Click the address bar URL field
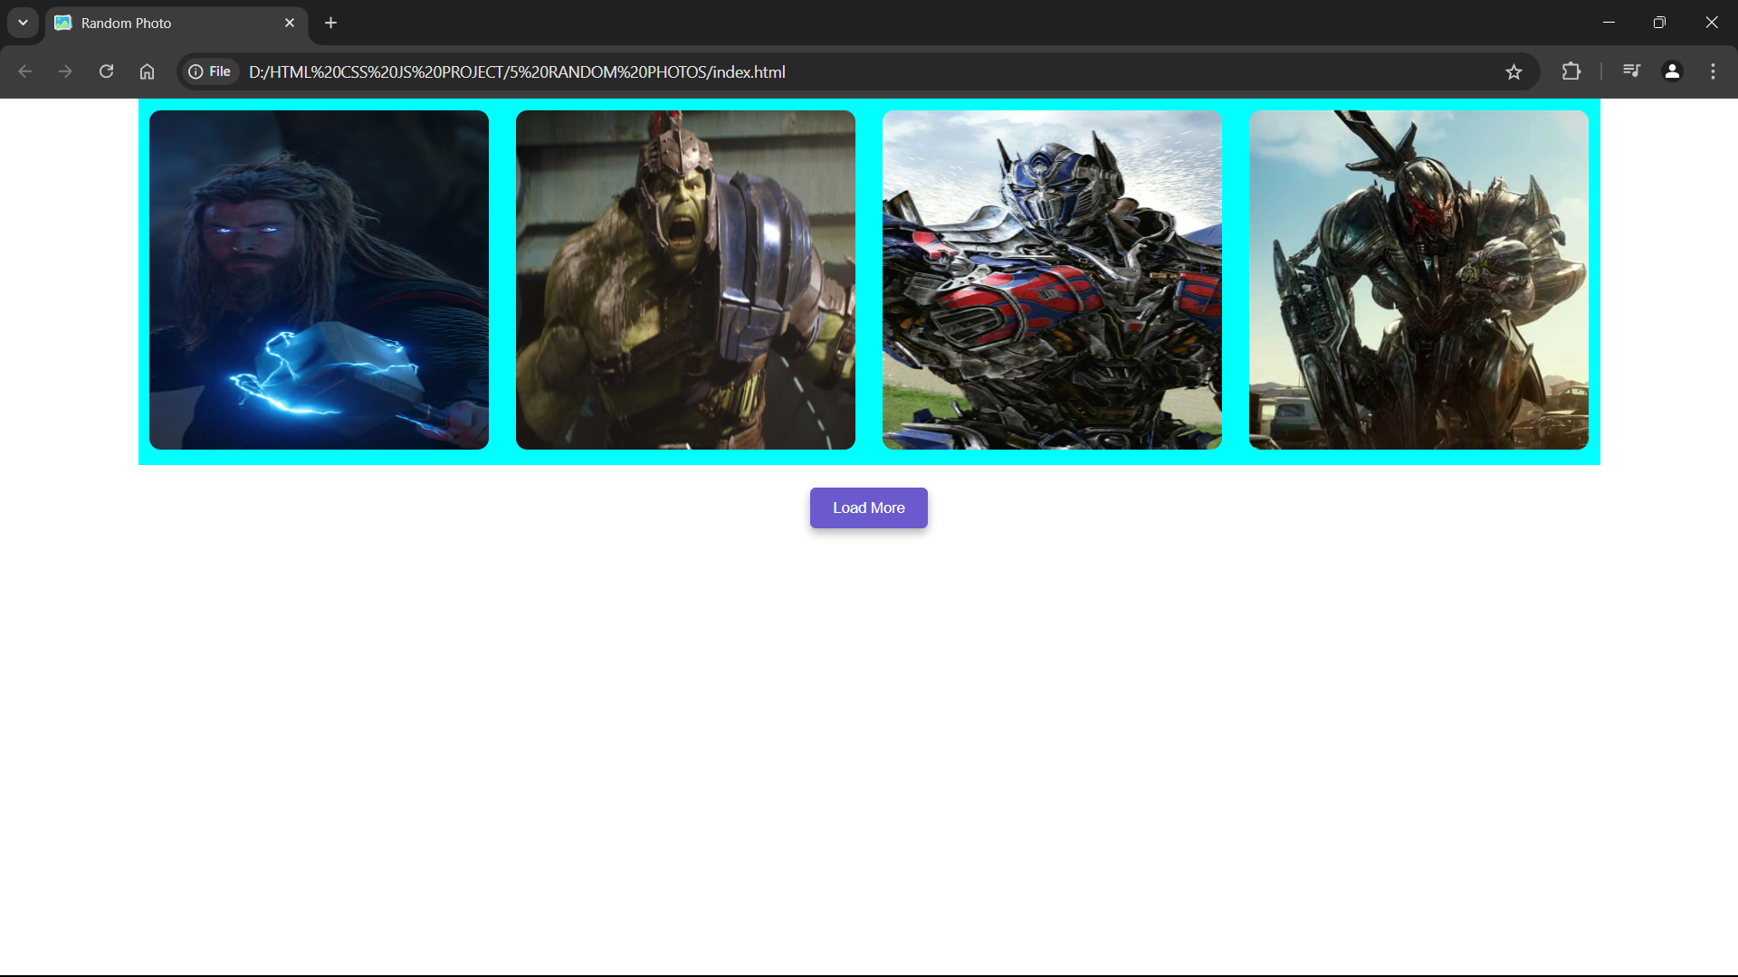Image resolution: width=1738 pixels, height=977 pixels. coord(815,71)
